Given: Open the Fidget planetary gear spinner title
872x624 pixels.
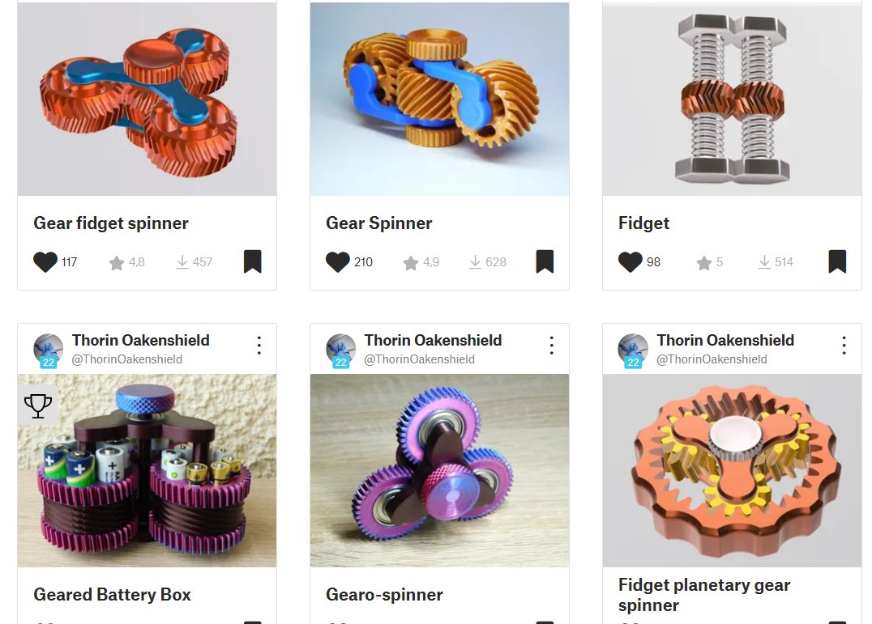Looking at the screenshot, I should pyautogui.click(x=704, y=595).
